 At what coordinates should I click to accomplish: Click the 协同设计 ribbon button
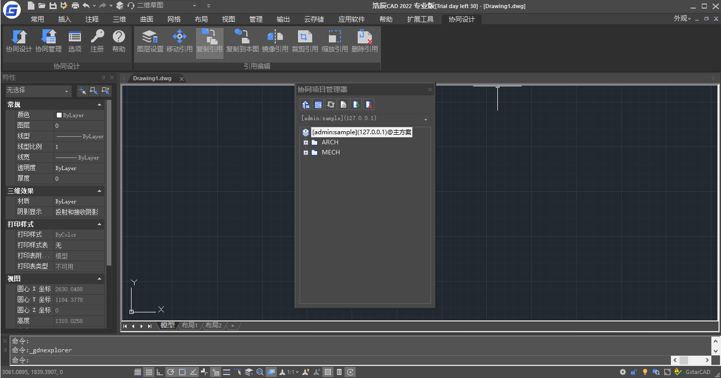tap(19, 41)
